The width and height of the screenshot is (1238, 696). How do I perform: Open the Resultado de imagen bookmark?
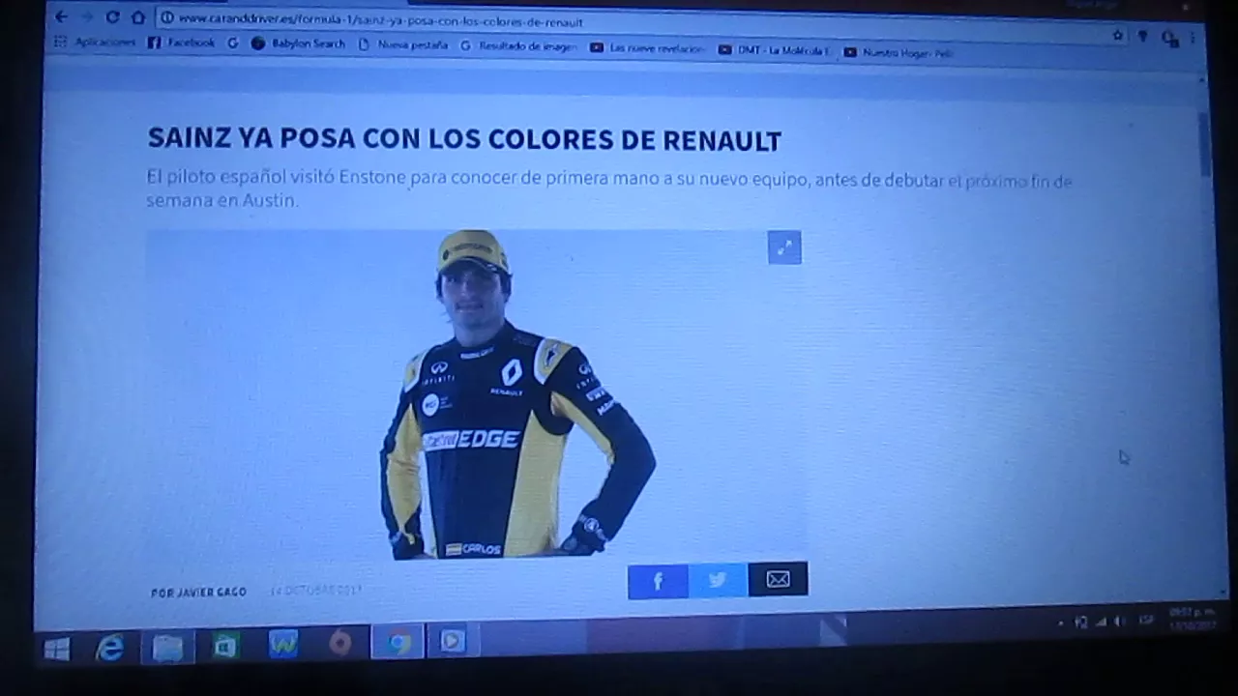(518, 45)
